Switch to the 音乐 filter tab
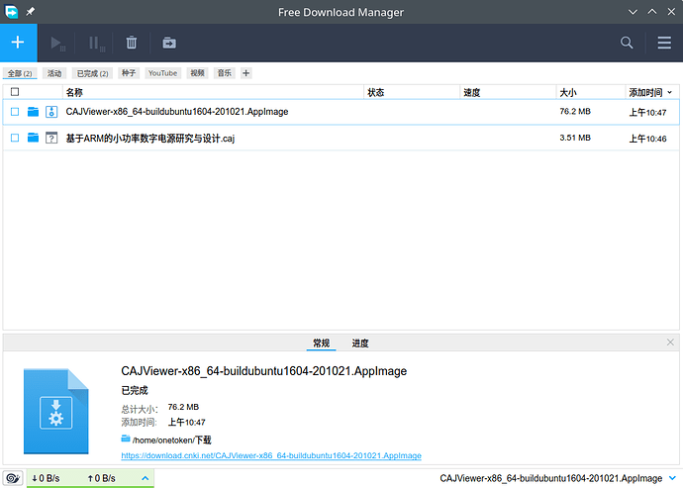This screenshot has width=683, height=488. click(x=225, y=73)
